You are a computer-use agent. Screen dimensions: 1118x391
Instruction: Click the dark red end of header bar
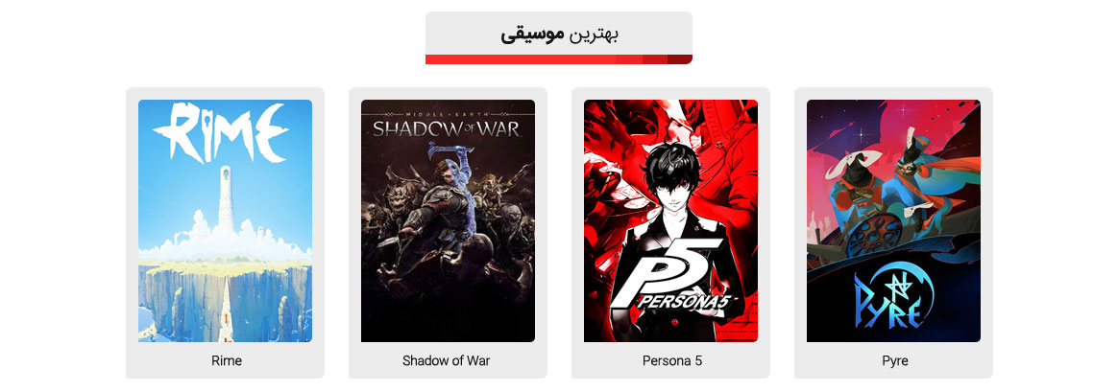[679, 59]
